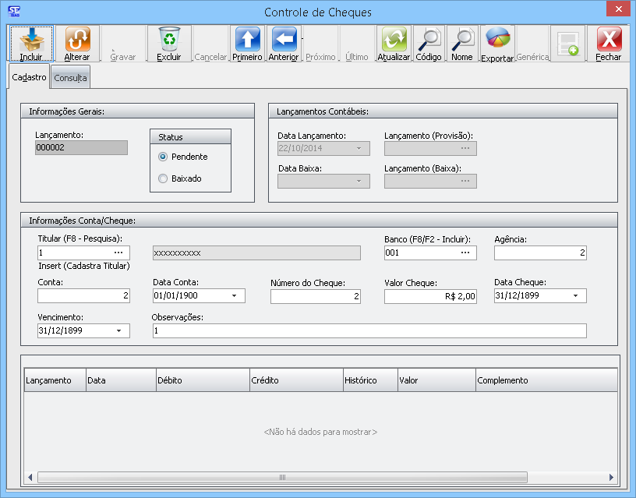Go to first record with Primeiro
636x498 pixels.
pos(247,39)
